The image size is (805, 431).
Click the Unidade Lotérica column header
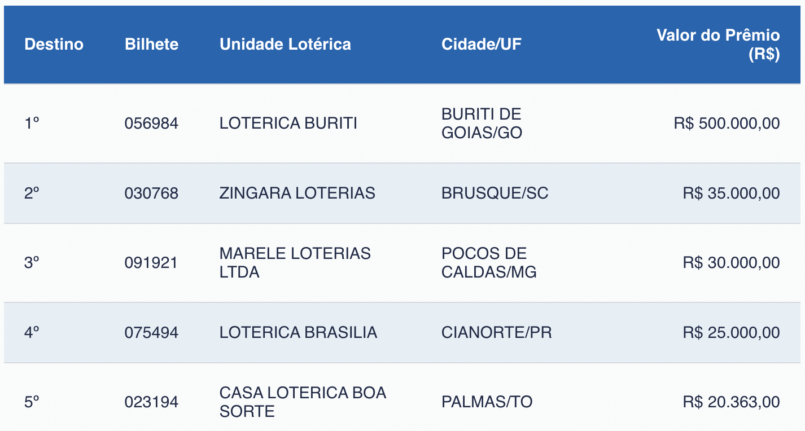[285, 45]
